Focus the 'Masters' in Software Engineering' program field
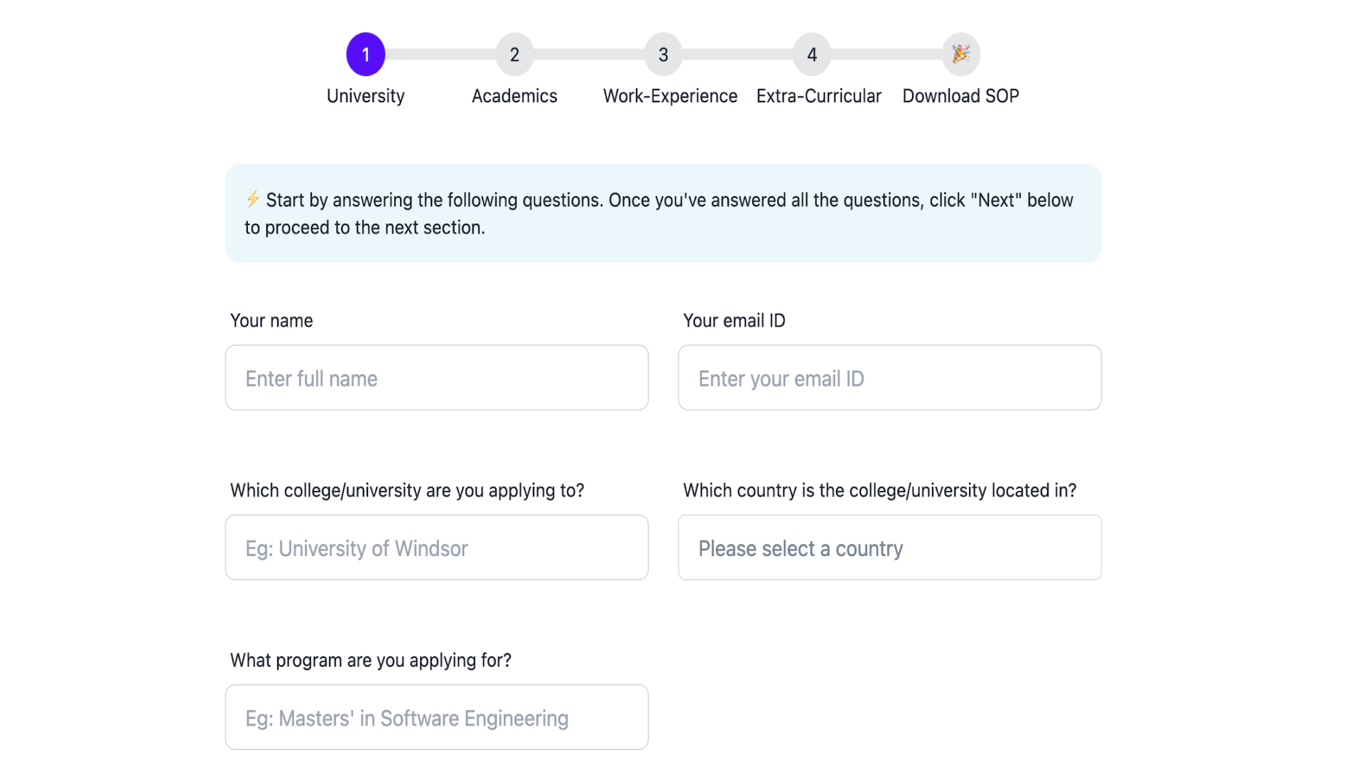Viewport: 1364px width, 767px height. point(436,717)
